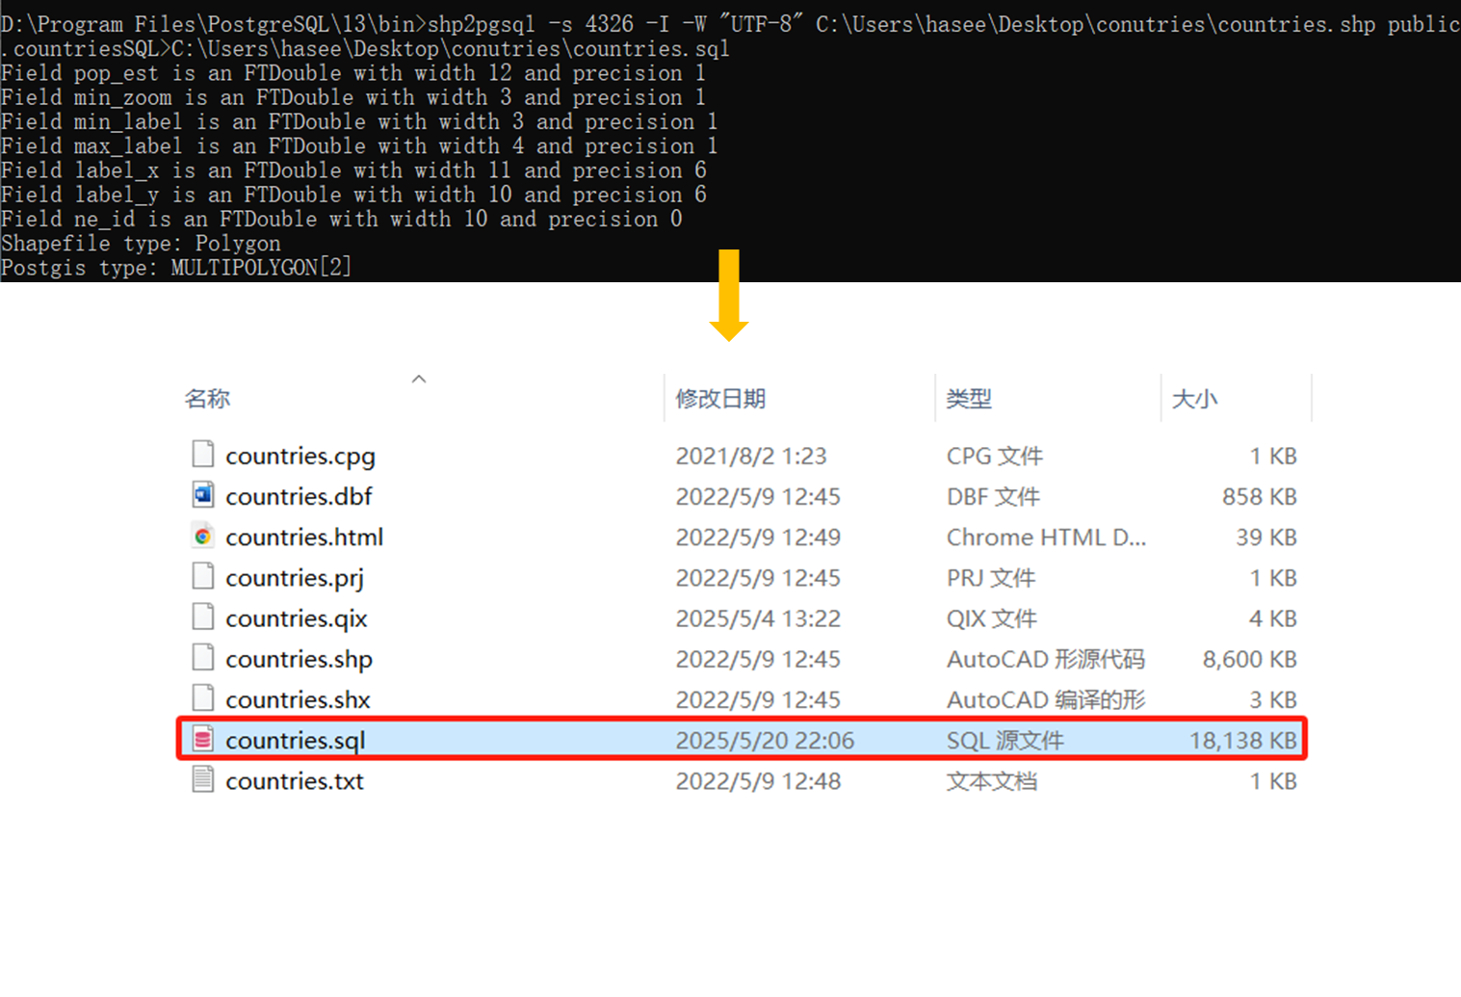Viewport: 1461px width, 997px height.
Task: Select the file named countries.qix
Action: tap(297, 618)
